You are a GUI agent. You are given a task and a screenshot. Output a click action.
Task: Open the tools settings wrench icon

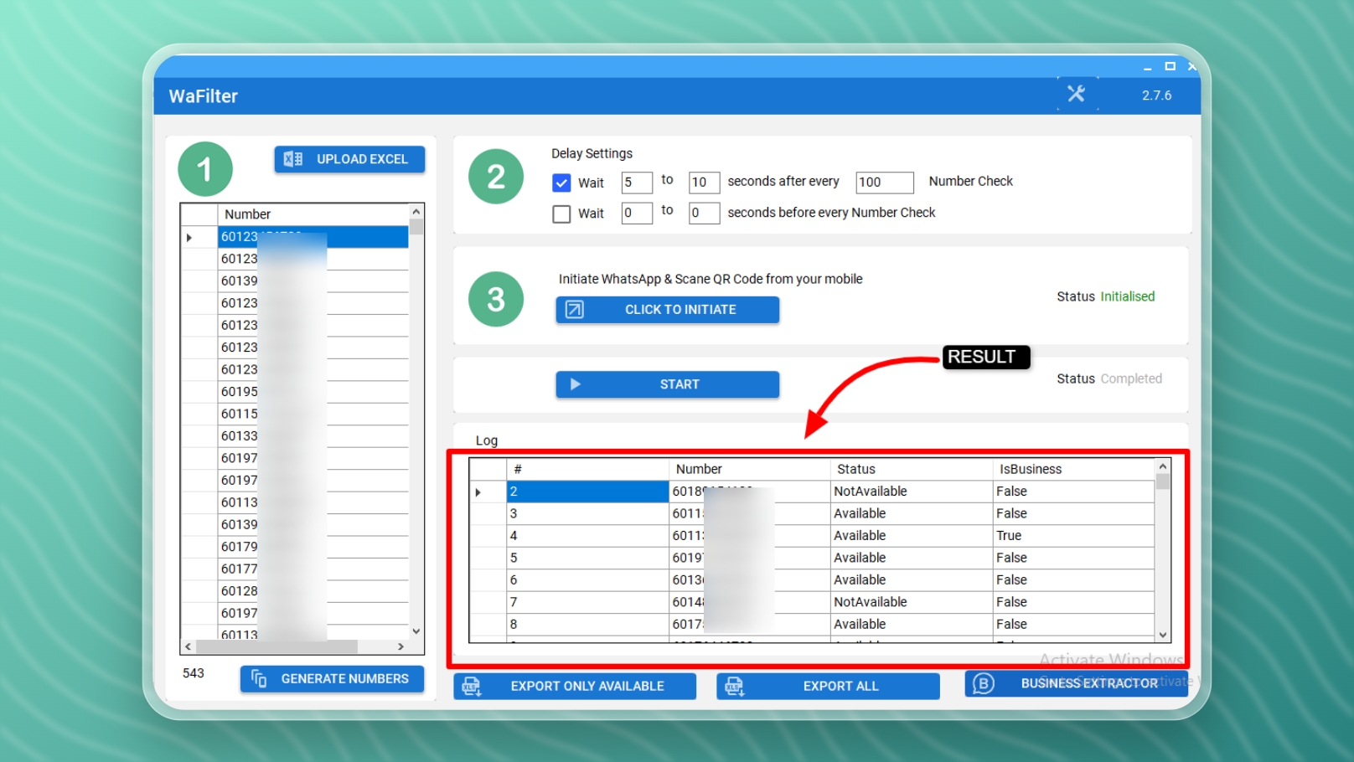tap(1076, 94)
